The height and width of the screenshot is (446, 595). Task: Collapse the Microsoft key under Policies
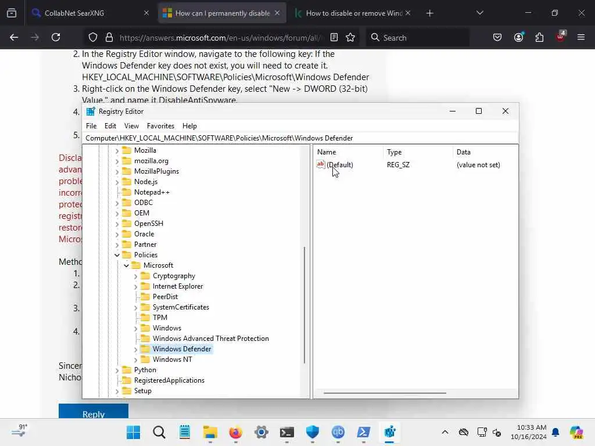126,265
